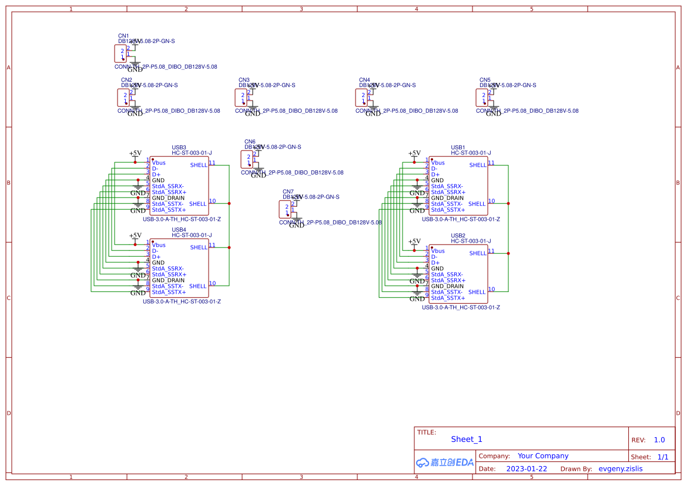Select the USB-3.0-A-TH footprint text below USB3
Screen dimensions: 687x486
point(182,219)
